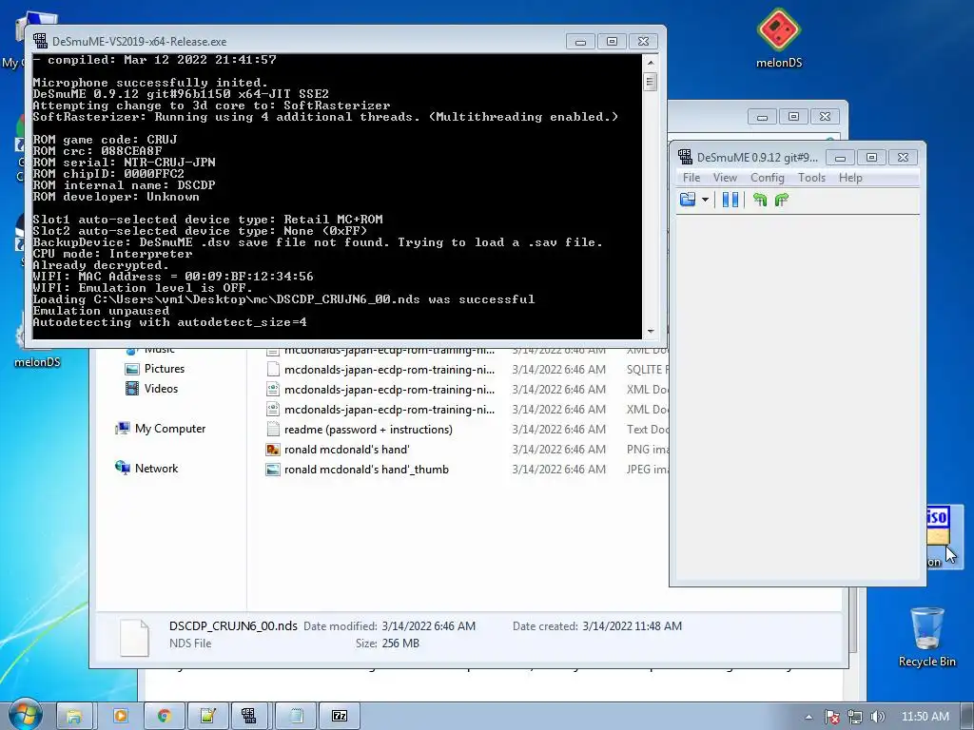The width and height of the screenshot is (974, 730).
Task: Click the DeSmuME emulator display area
Action: [798, 397]
